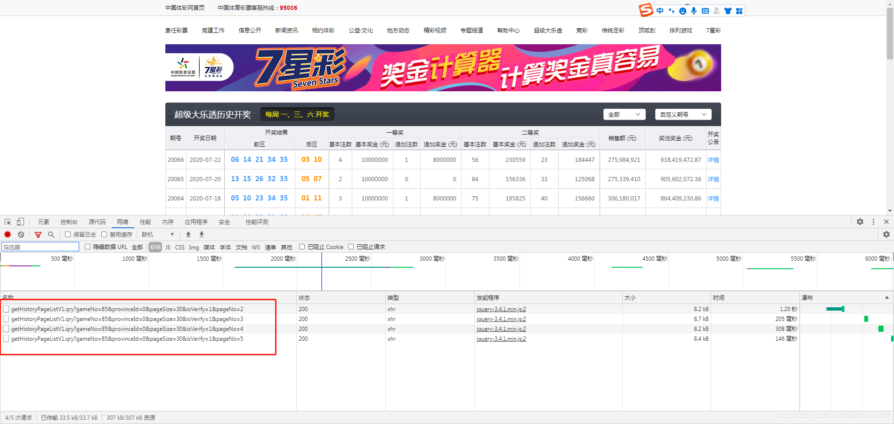Close the DevTools panel X button

(886, 222)
